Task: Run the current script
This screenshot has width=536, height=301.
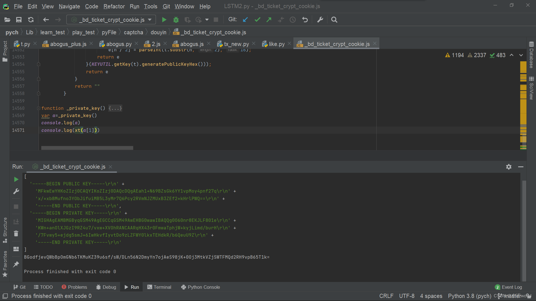Action: [164, 20]
